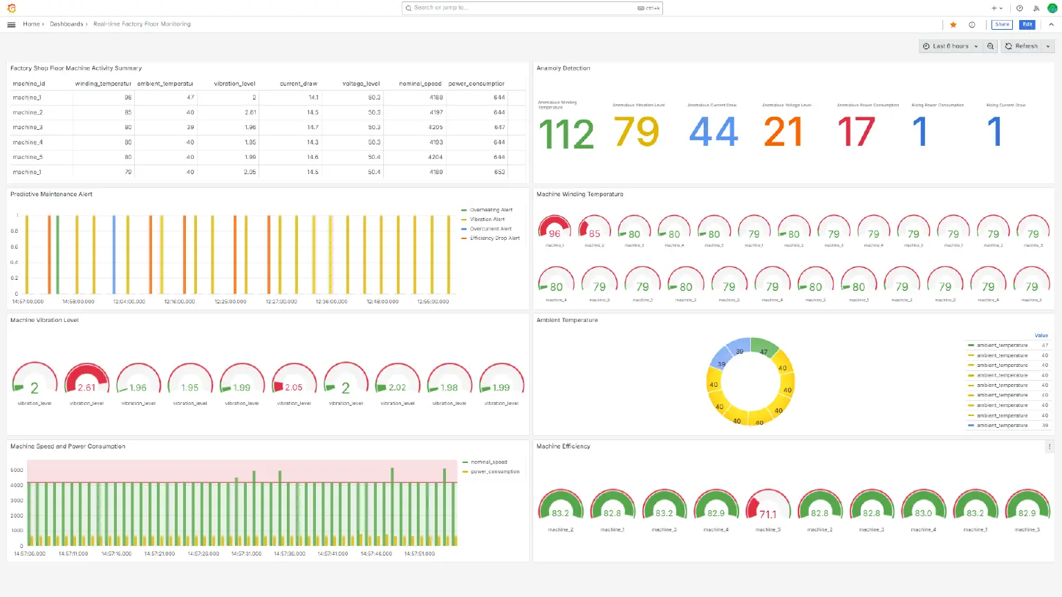Unstar this dashboard with the star icon
The width and height of the screenshot is (1062, 597).
click(x=953, y=24)
